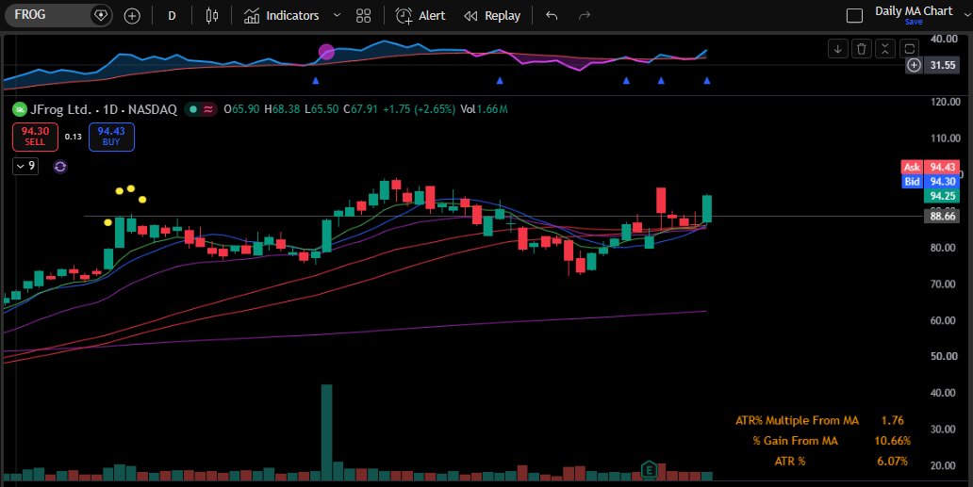The height and width of the screenshot is (487, 973).
Task: Expand the 9 indicators legend chevron
Action: click(25, 166)
